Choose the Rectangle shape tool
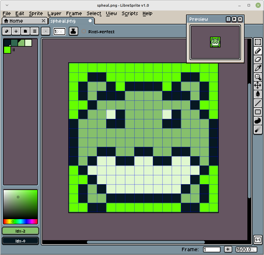Screen dimensions: 264x255 tap(258, 112)
